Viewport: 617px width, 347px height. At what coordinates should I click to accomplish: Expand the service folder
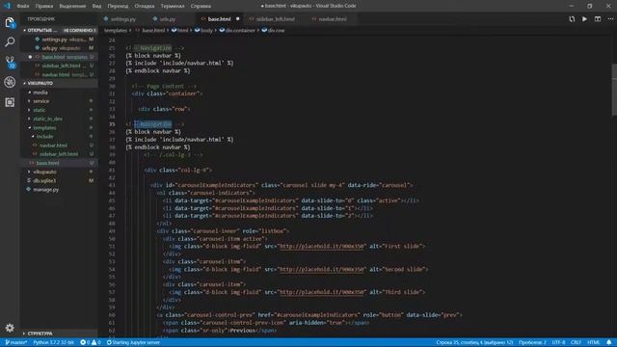(x=59, y=101)
